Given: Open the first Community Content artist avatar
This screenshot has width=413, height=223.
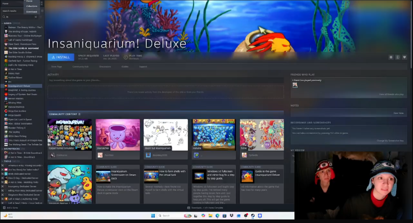Looking at the screenshot, I should tap(52, 155).
